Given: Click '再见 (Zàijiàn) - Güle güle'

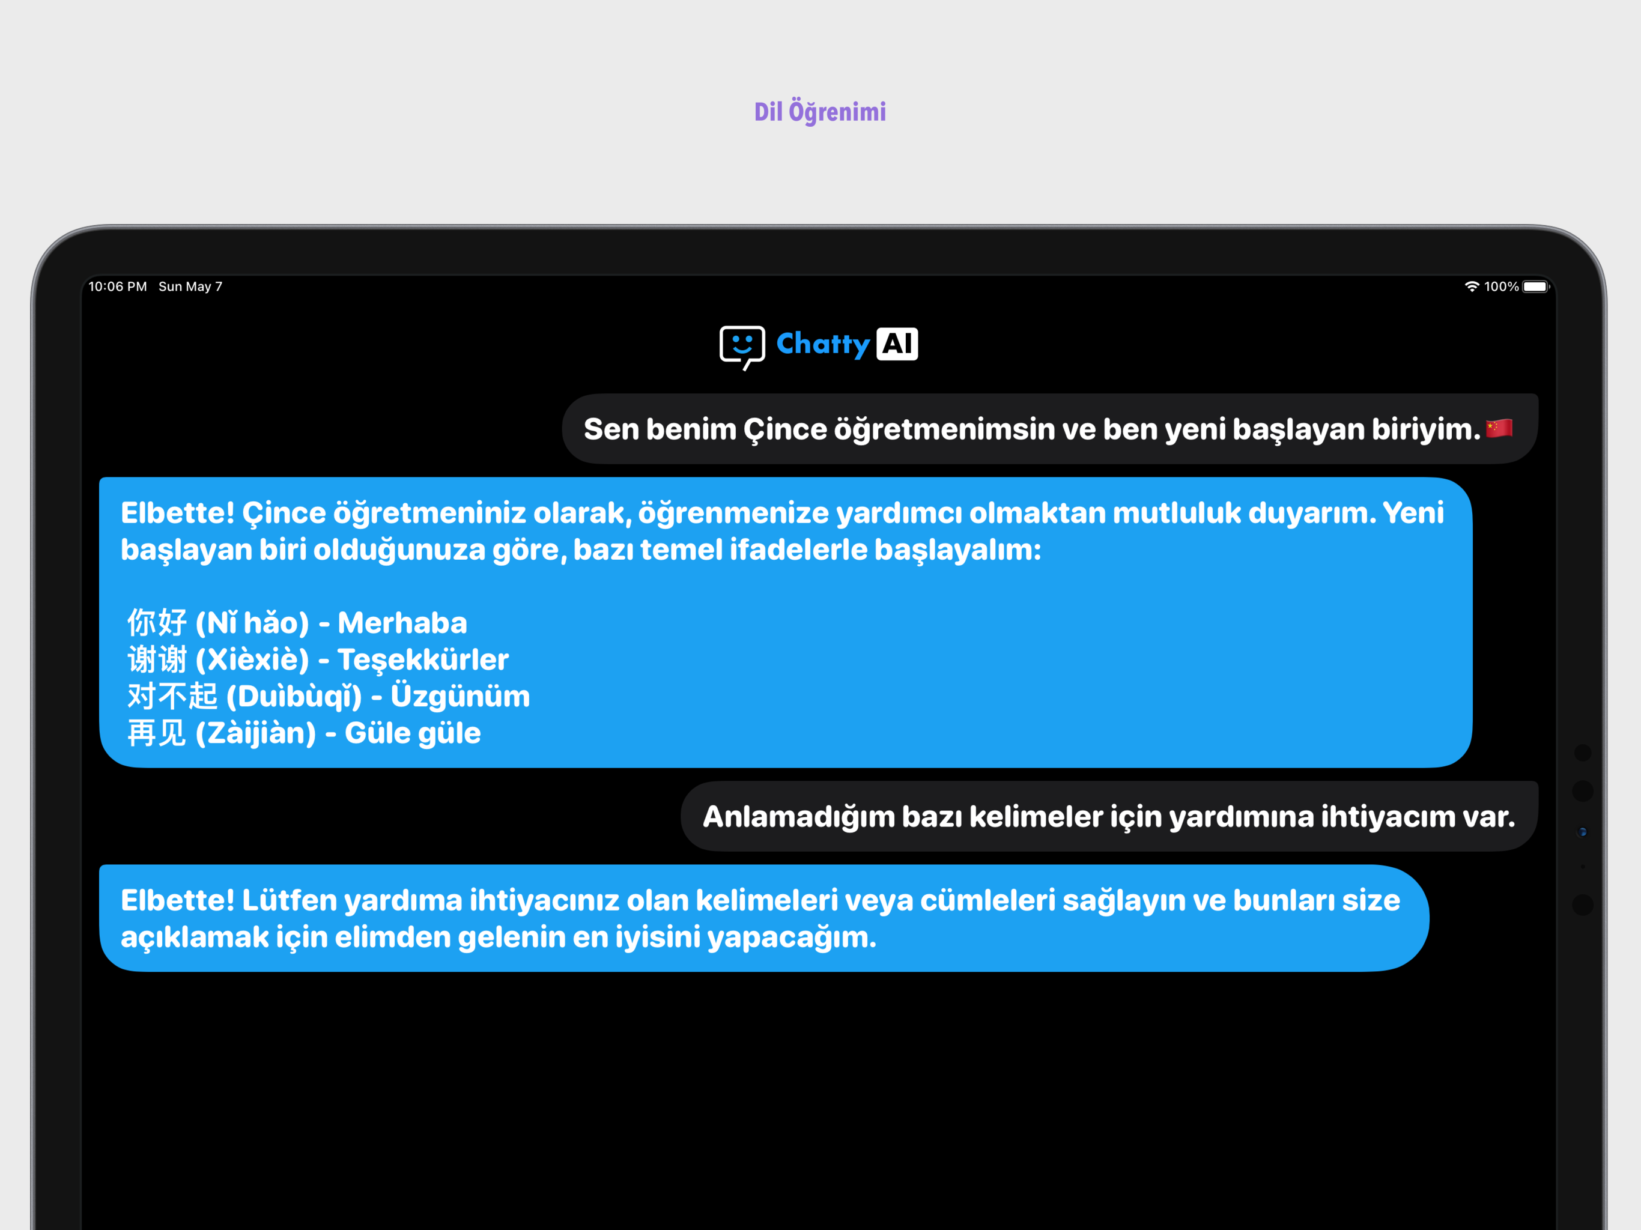Looking at the screenshot, I should point(304,732).
